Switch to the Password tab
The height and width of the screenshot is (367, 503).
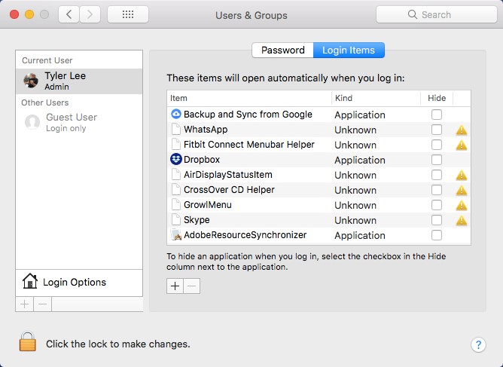tap(282, 50)
